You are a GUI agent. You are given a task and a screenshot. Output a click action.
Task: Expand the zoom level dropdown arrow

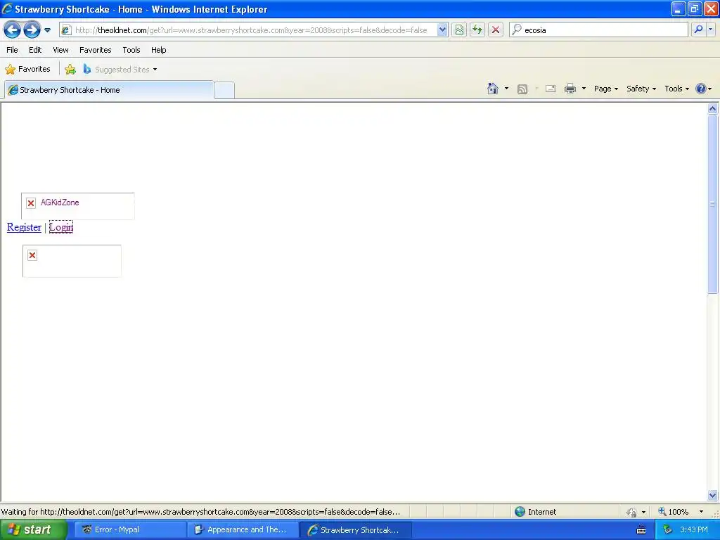pos(701,512)
